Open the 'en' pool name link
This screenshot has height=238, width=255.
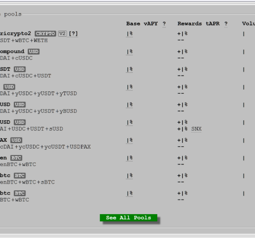pyautogui.click(x=4, y=158)
